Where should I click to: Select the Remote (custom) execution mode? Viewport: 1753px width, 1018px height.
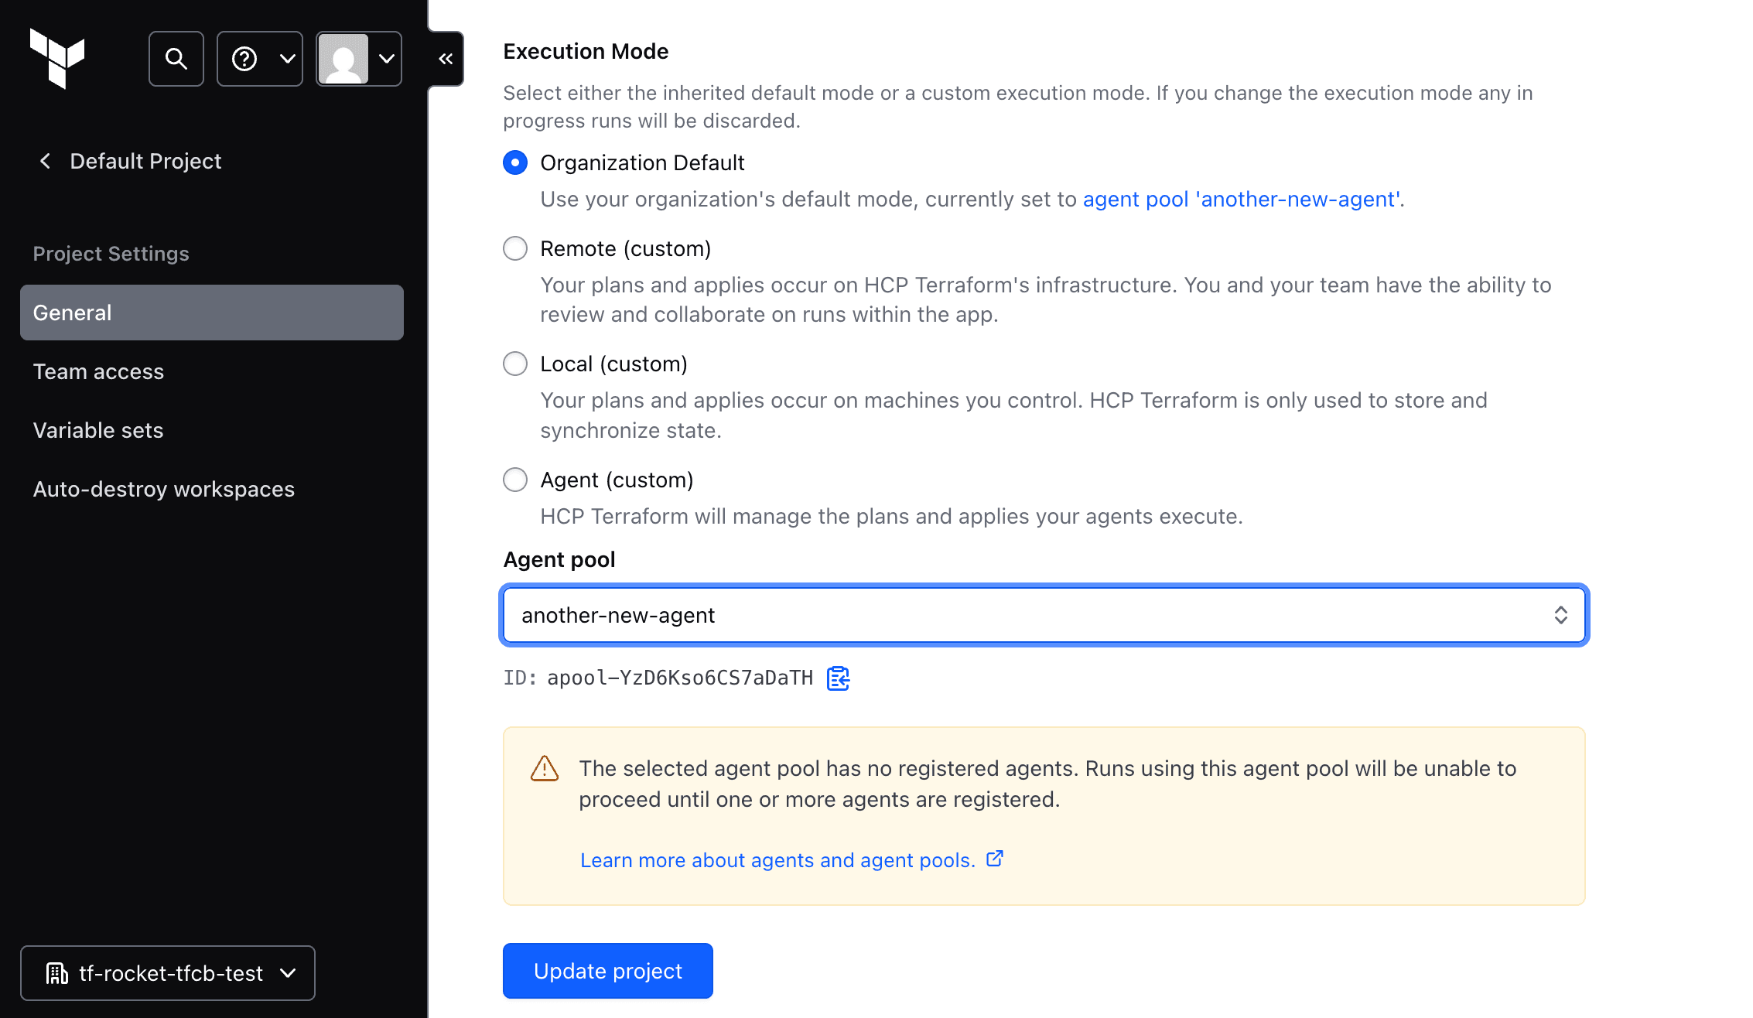(x=514, y=248)
